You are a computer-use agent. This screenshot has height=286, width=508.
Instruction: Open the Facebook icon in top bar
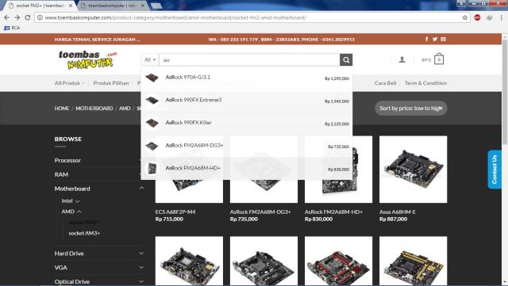(426, 39)
